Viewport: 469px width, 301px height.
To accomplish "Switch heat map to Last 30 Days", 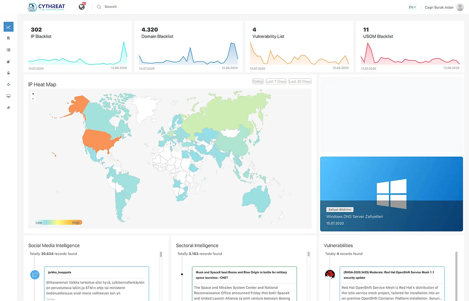I will [x=300, y=81].
